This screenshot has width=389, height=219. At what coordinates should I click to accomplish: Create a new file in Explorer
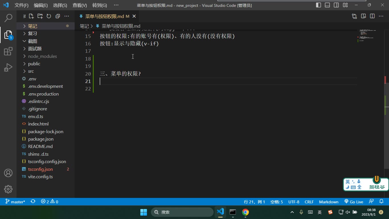point(31,16)
